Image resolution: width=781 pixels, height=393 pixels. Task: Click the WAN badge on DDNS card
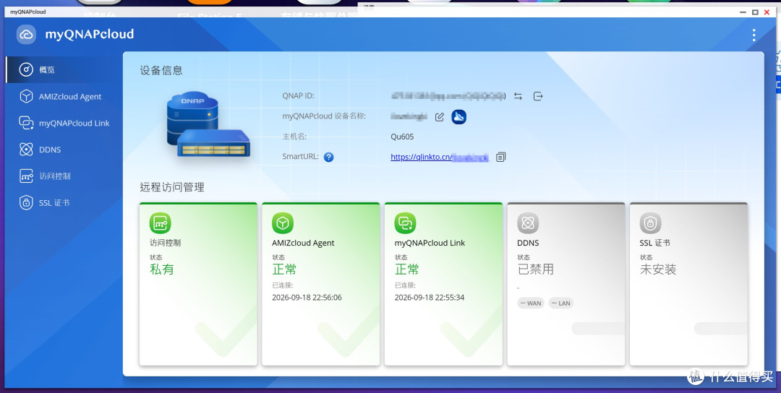pos(531,303)
